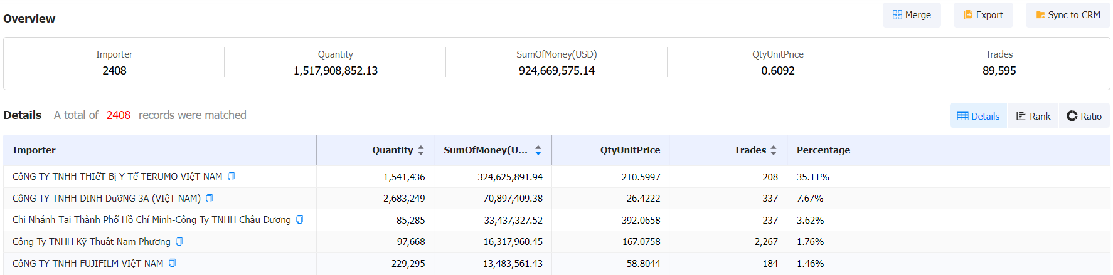
Task: Switch to the Rank view tab
Action: [x=1033, y=116]
